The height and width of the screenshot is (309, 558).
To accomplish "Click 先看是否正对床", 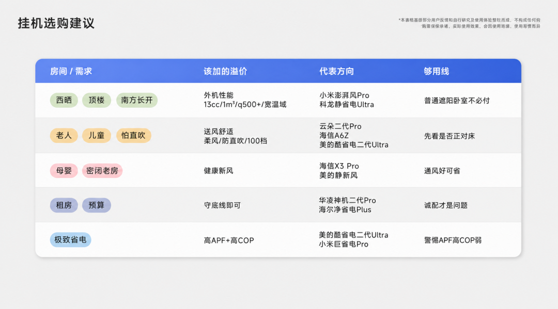I will click(450, 136).
